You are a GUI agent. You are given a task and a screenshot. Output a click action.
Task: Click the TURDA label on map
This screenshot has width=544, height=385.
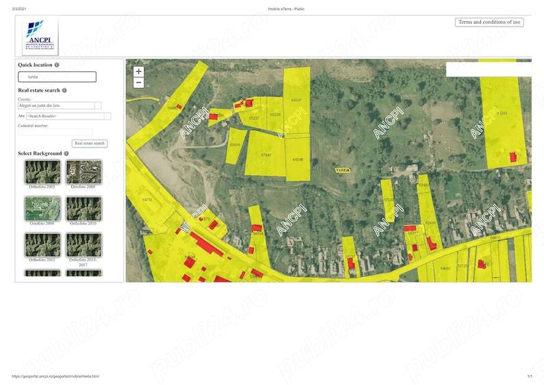tap(343, 170)
